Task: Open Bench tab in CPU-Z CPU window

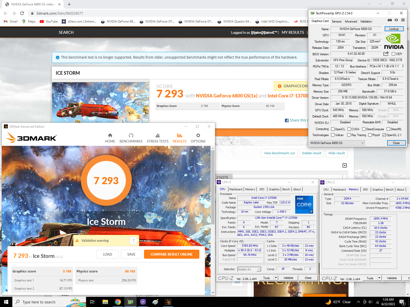Action: [x=286, y=189]
